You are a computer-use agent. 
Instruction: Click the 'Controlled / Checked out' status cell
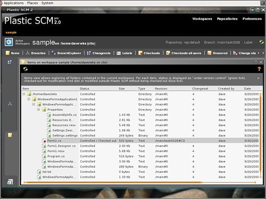pyautogui.click(x=98, y=141)
